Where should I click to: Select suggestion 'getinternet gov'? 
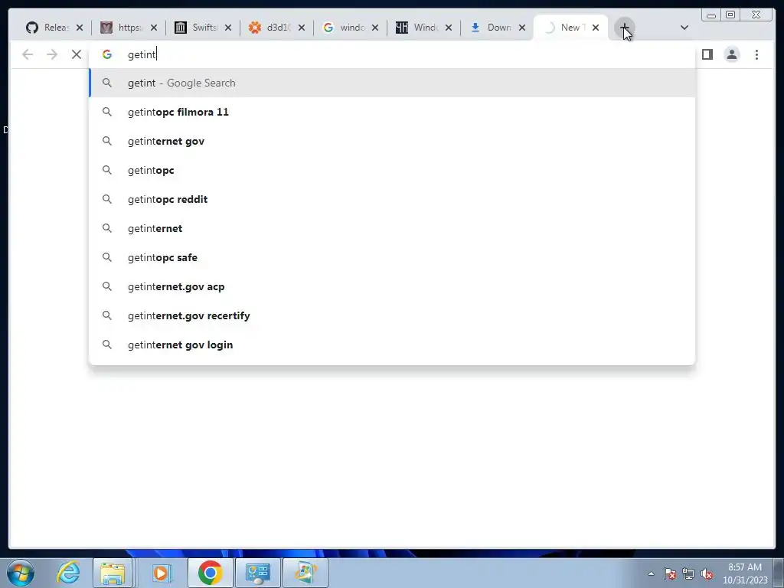392,141
